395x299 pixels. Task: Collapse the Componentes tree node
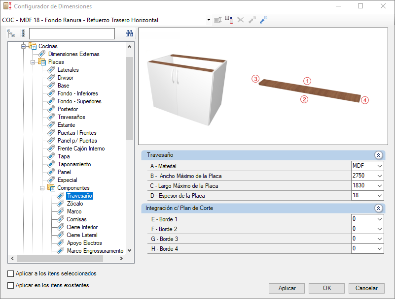(x=42, y=188)
